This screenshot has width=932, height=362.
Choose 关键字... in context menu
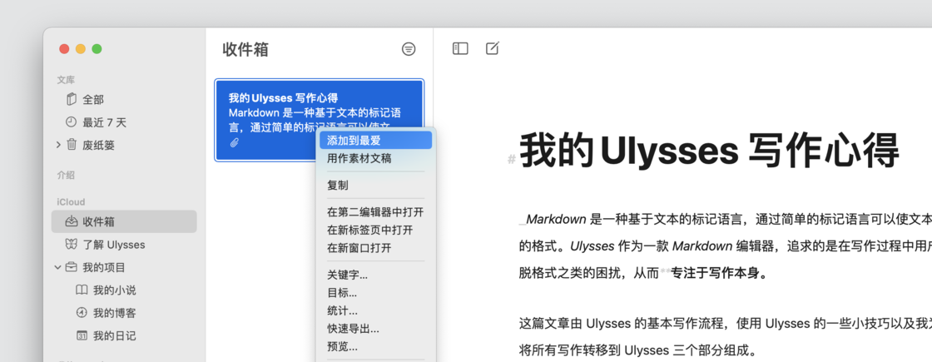375,275
